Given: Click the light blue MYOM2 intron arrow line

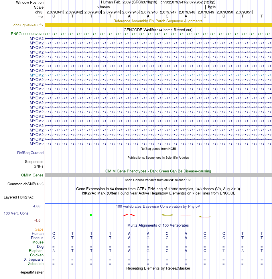Looking at the screenshot, I should pos(158,75).
